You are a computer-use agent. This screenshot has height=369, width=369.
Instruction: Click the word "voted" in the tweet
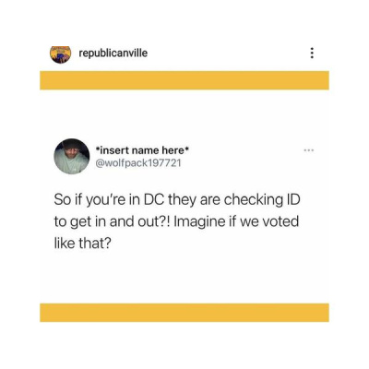280,221
